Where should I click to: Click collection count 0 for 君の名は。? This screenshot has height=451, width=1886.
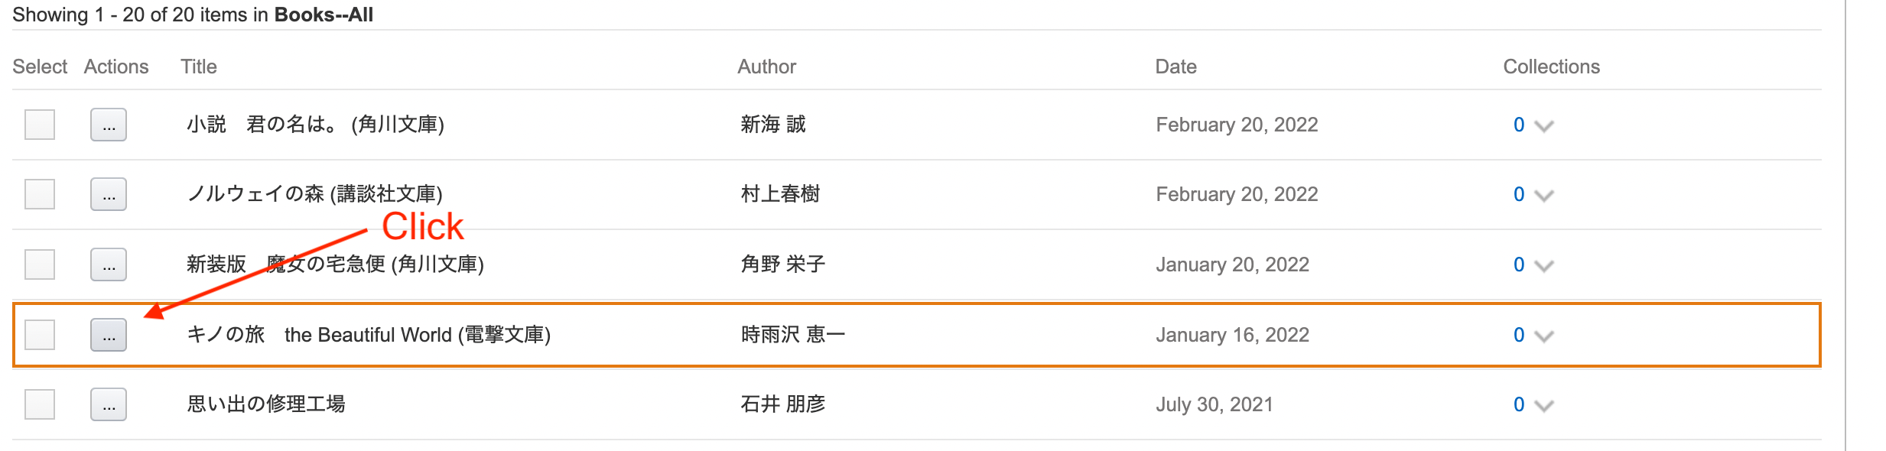(1519, 125)
